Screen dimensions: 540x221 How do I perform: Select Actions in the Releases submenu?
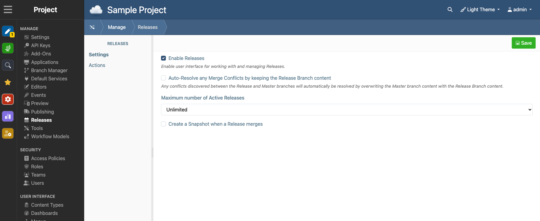click(97, 65)
